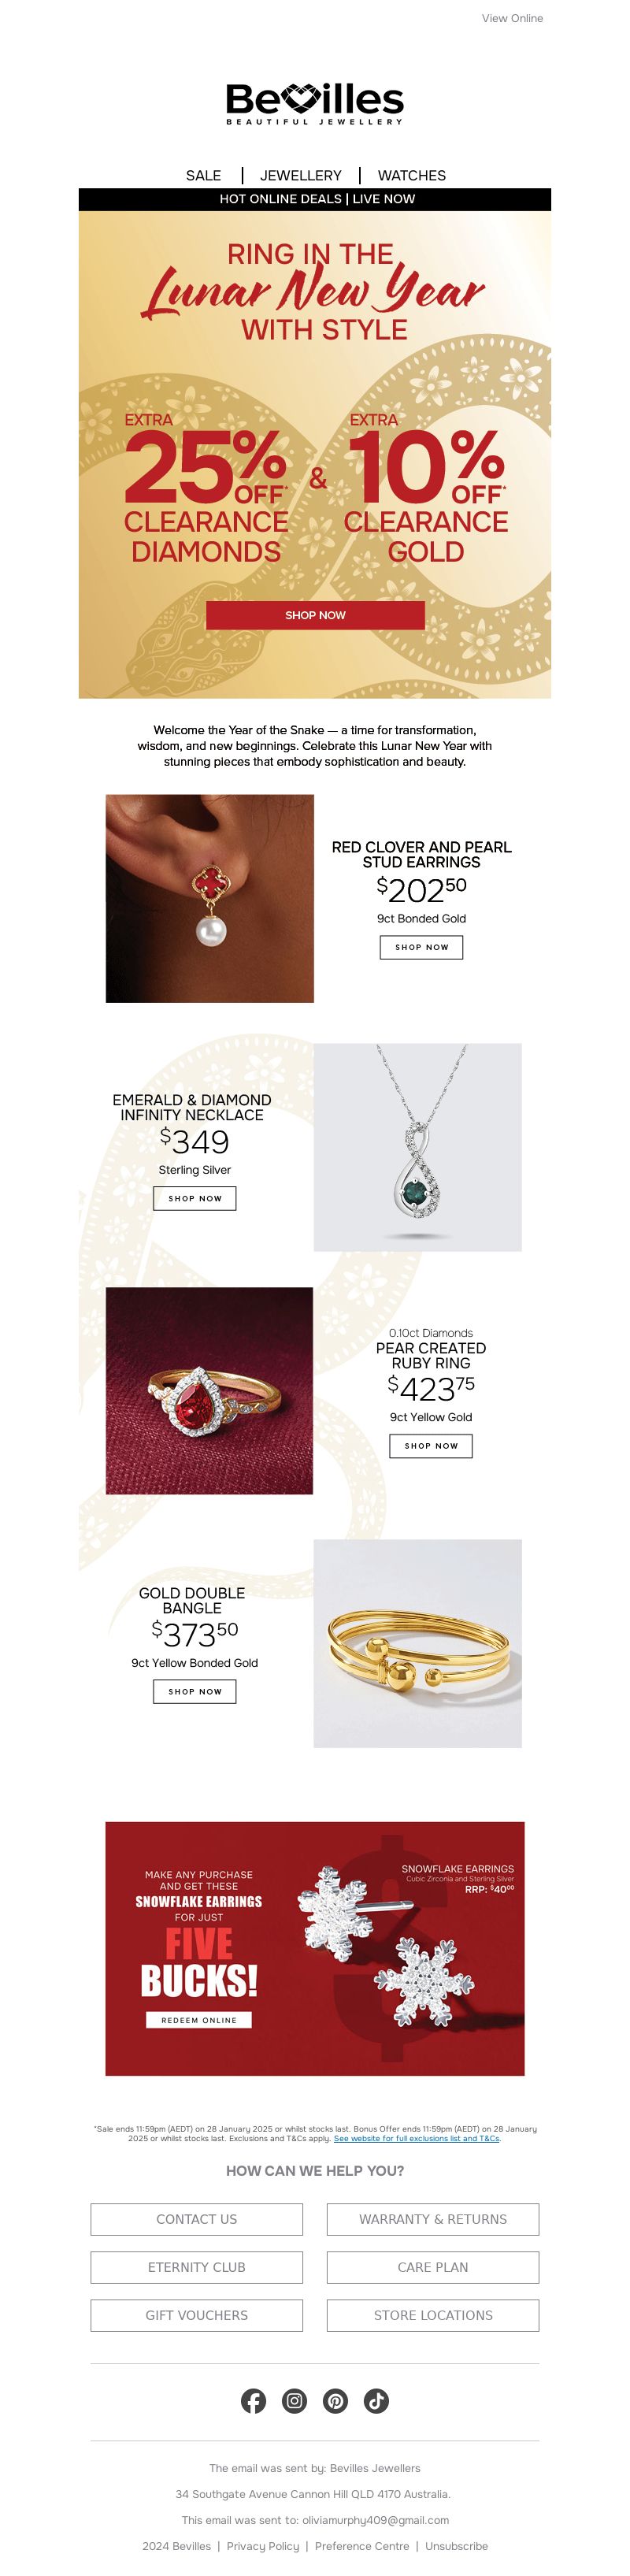Open the emerald infinity necklace image

418,1147
